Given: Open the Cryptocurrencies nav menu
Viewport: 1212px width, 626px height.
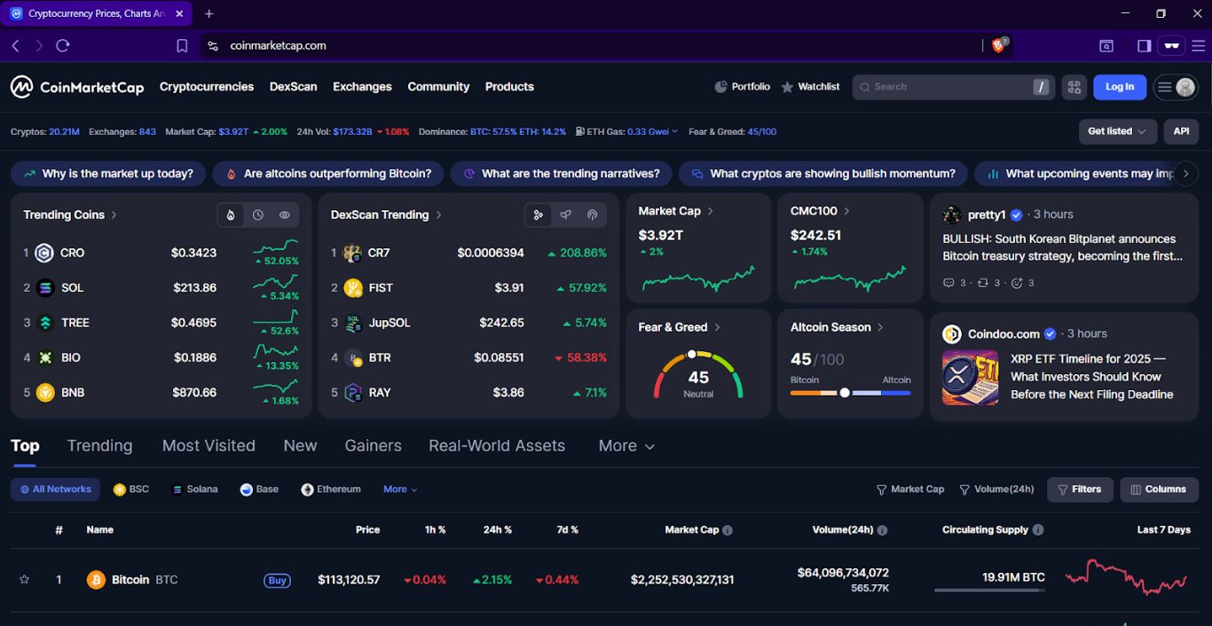Looking at the screenshot, I should 207,87.
